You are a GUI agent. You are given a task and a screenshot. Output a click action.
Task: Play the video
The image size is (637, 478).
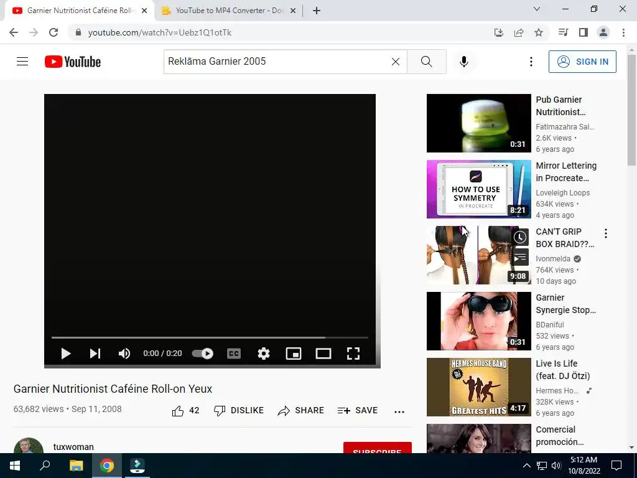[x=65, y=354]
